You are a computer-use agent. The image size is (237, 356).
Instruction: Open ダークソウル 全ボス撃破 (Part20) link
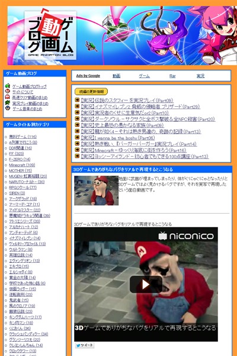coord(148,119)
